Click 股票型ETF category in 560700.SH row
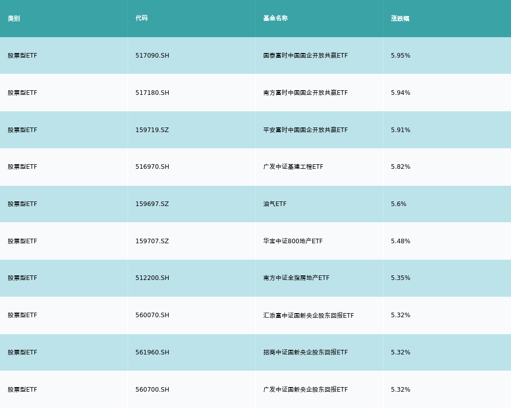Screen dimensions: 511x408 pos(22,390)
